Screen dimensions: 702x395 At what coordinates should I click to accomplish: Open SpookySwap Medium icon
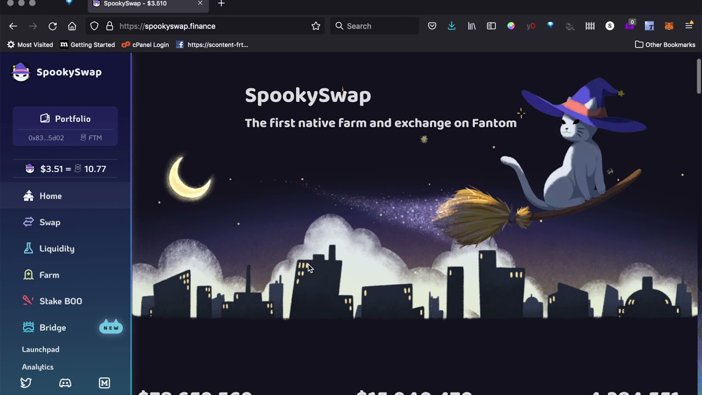[x=104, y=383]
